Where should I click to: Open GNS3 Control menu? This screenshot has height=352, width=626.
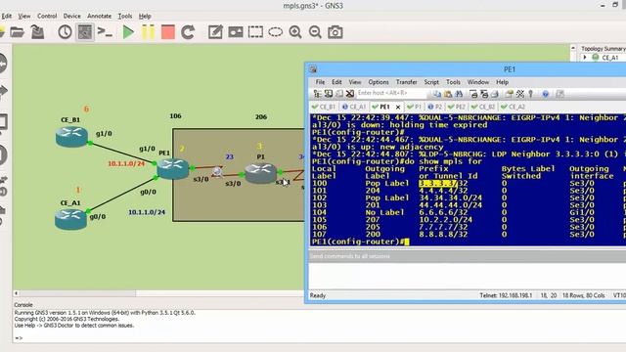click(x=47, y=17)
